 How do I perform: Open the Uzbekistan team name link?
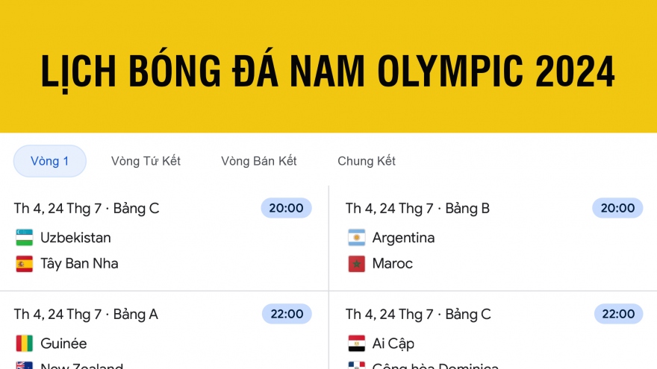click(x=76, y=238)
